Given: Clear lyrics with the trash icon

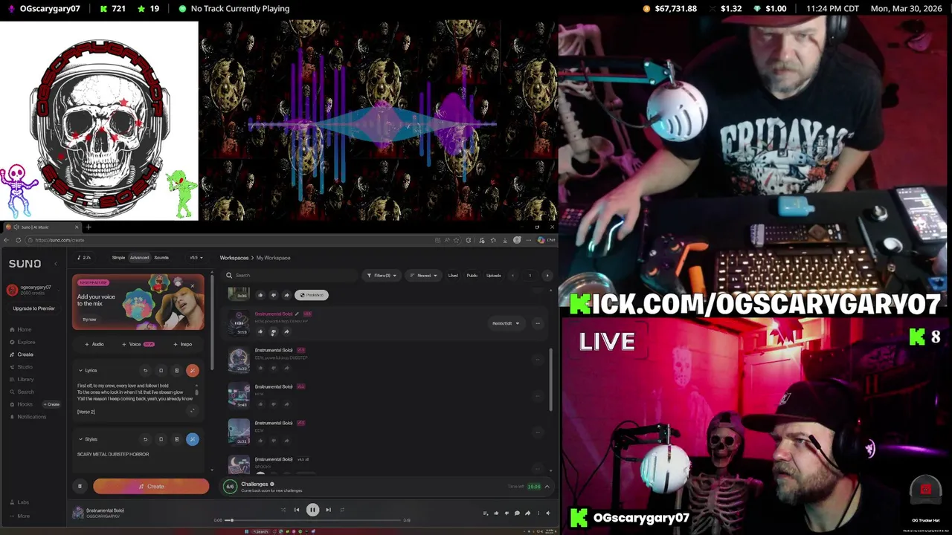Looking at the screenshot, I should tap(176, 370).
